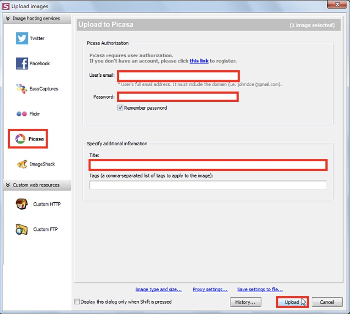Click the app logo in title bar

6,6
